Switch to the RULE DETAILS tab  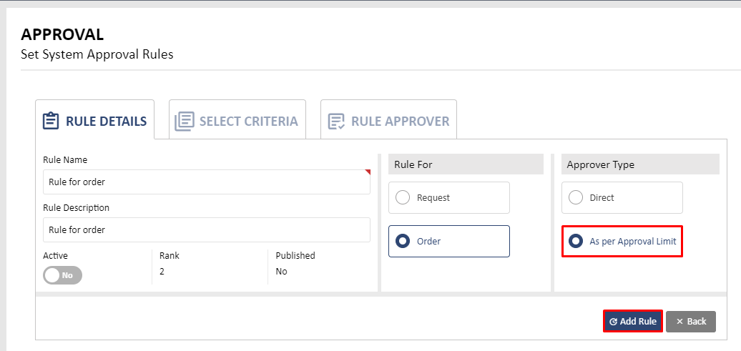[x=94, y=119]
